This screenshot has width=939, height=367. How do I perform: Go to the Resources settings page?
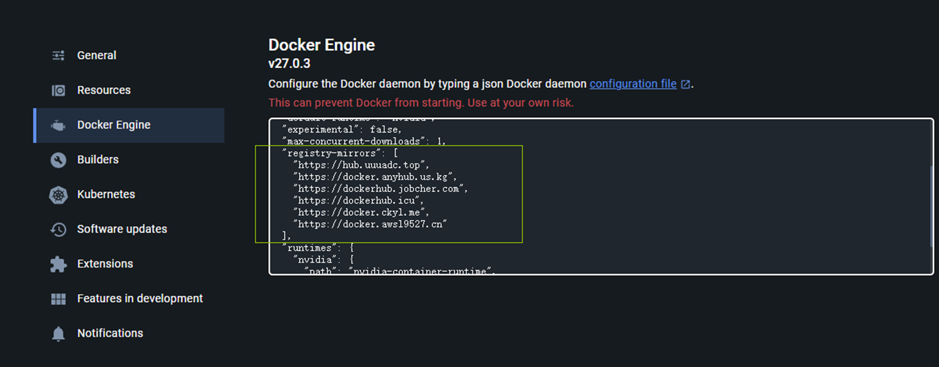pos(129,90)
